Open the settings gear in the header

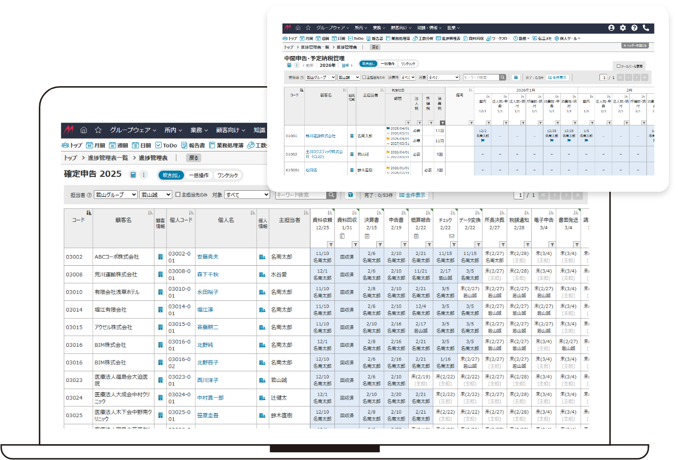[x=623, y=28]
